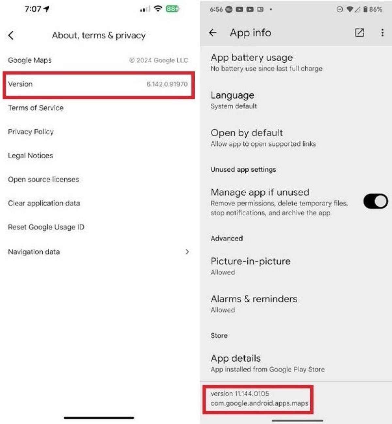Open Legal Notices
The image size is (392, 424).
(99, 156)
